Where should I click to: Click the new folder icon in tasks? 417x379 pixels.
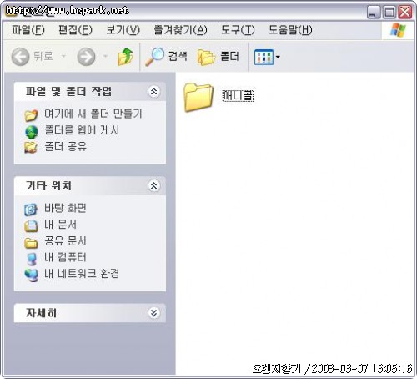pyautogui.click(x=31, y=115)
